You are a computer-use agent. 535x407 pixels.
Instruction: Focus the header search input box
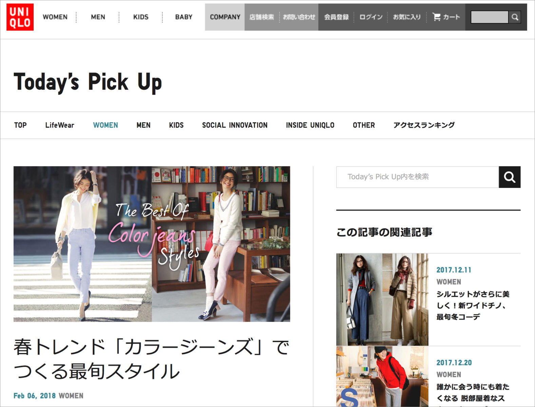[x=490, y=17]
